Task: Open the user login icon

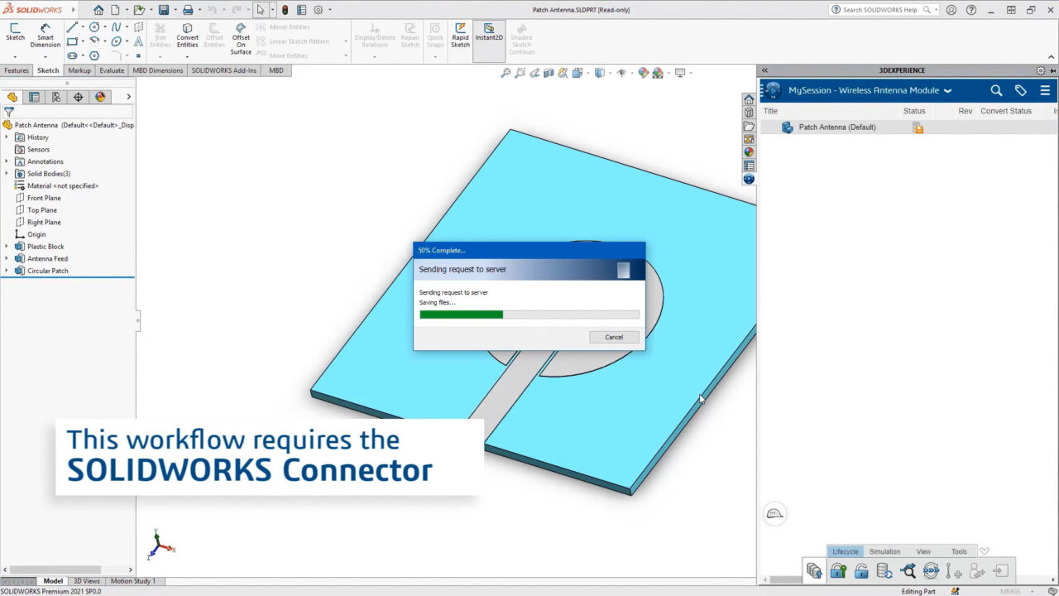Action: coord(951,10)
